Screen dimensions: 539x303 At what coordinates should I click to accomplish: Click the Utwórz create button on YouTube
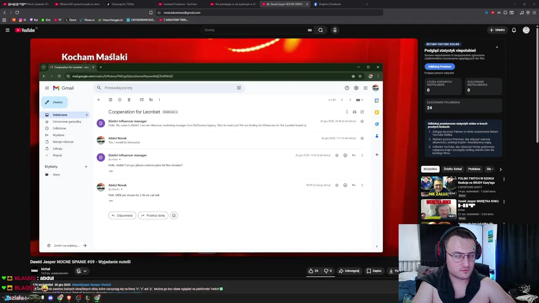point(497,30)
